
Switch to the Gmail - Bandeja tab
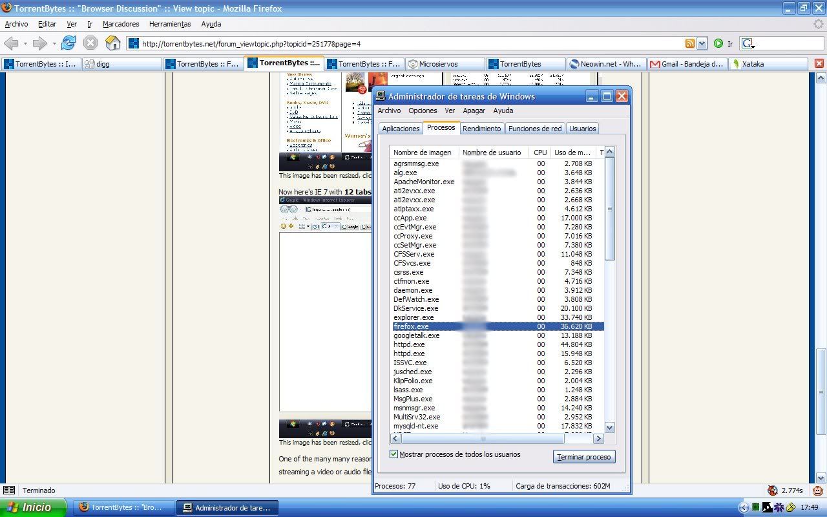tap(687, 63)
